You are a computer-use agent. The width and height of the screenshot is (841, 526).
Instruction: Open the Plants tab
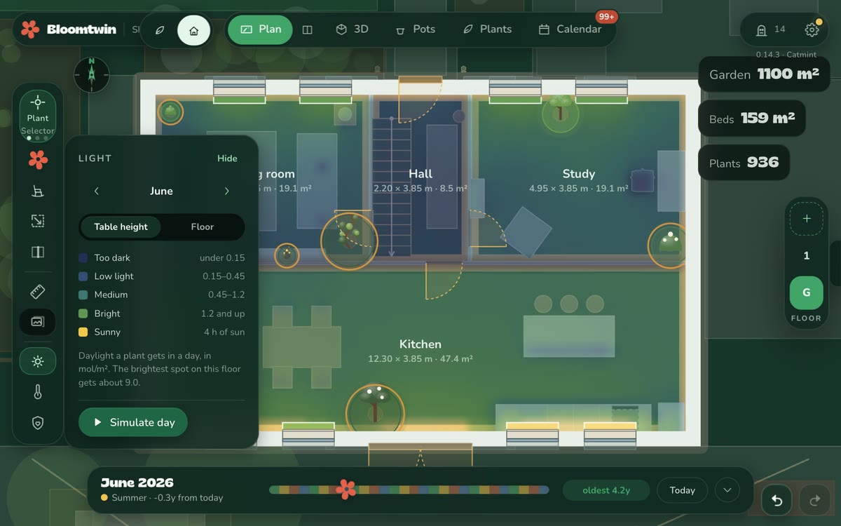coord(487,29)
